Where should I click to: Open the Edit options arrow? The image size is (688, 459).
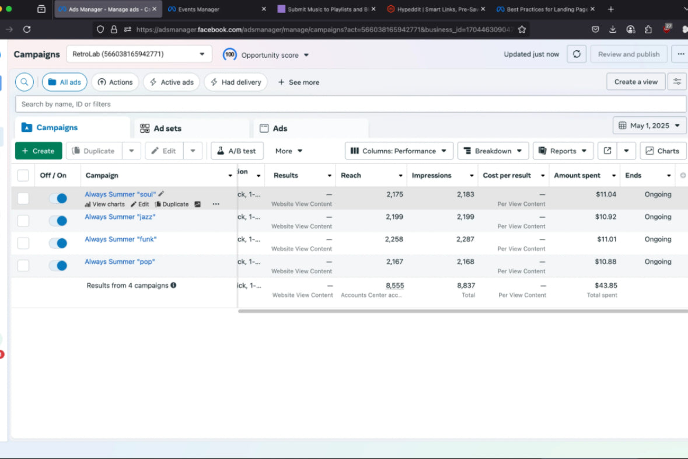(193, 151)
